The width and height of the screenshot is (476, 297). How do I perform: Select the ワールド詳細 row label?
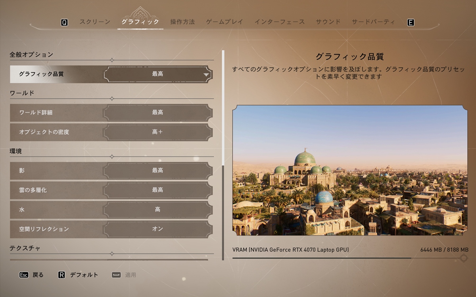point(36,112)
